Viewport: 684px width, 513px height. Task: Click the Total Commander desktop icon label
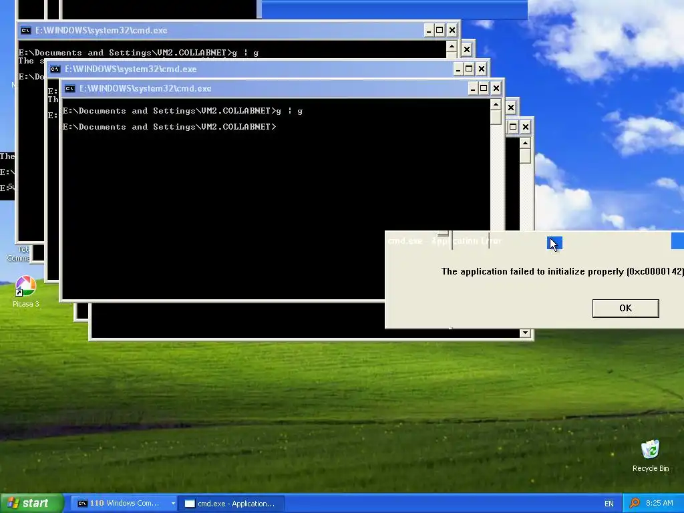pos(19,253)
